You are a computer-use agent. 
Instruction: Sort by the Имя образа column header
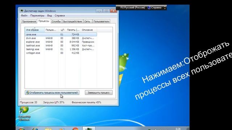[34, 30]
